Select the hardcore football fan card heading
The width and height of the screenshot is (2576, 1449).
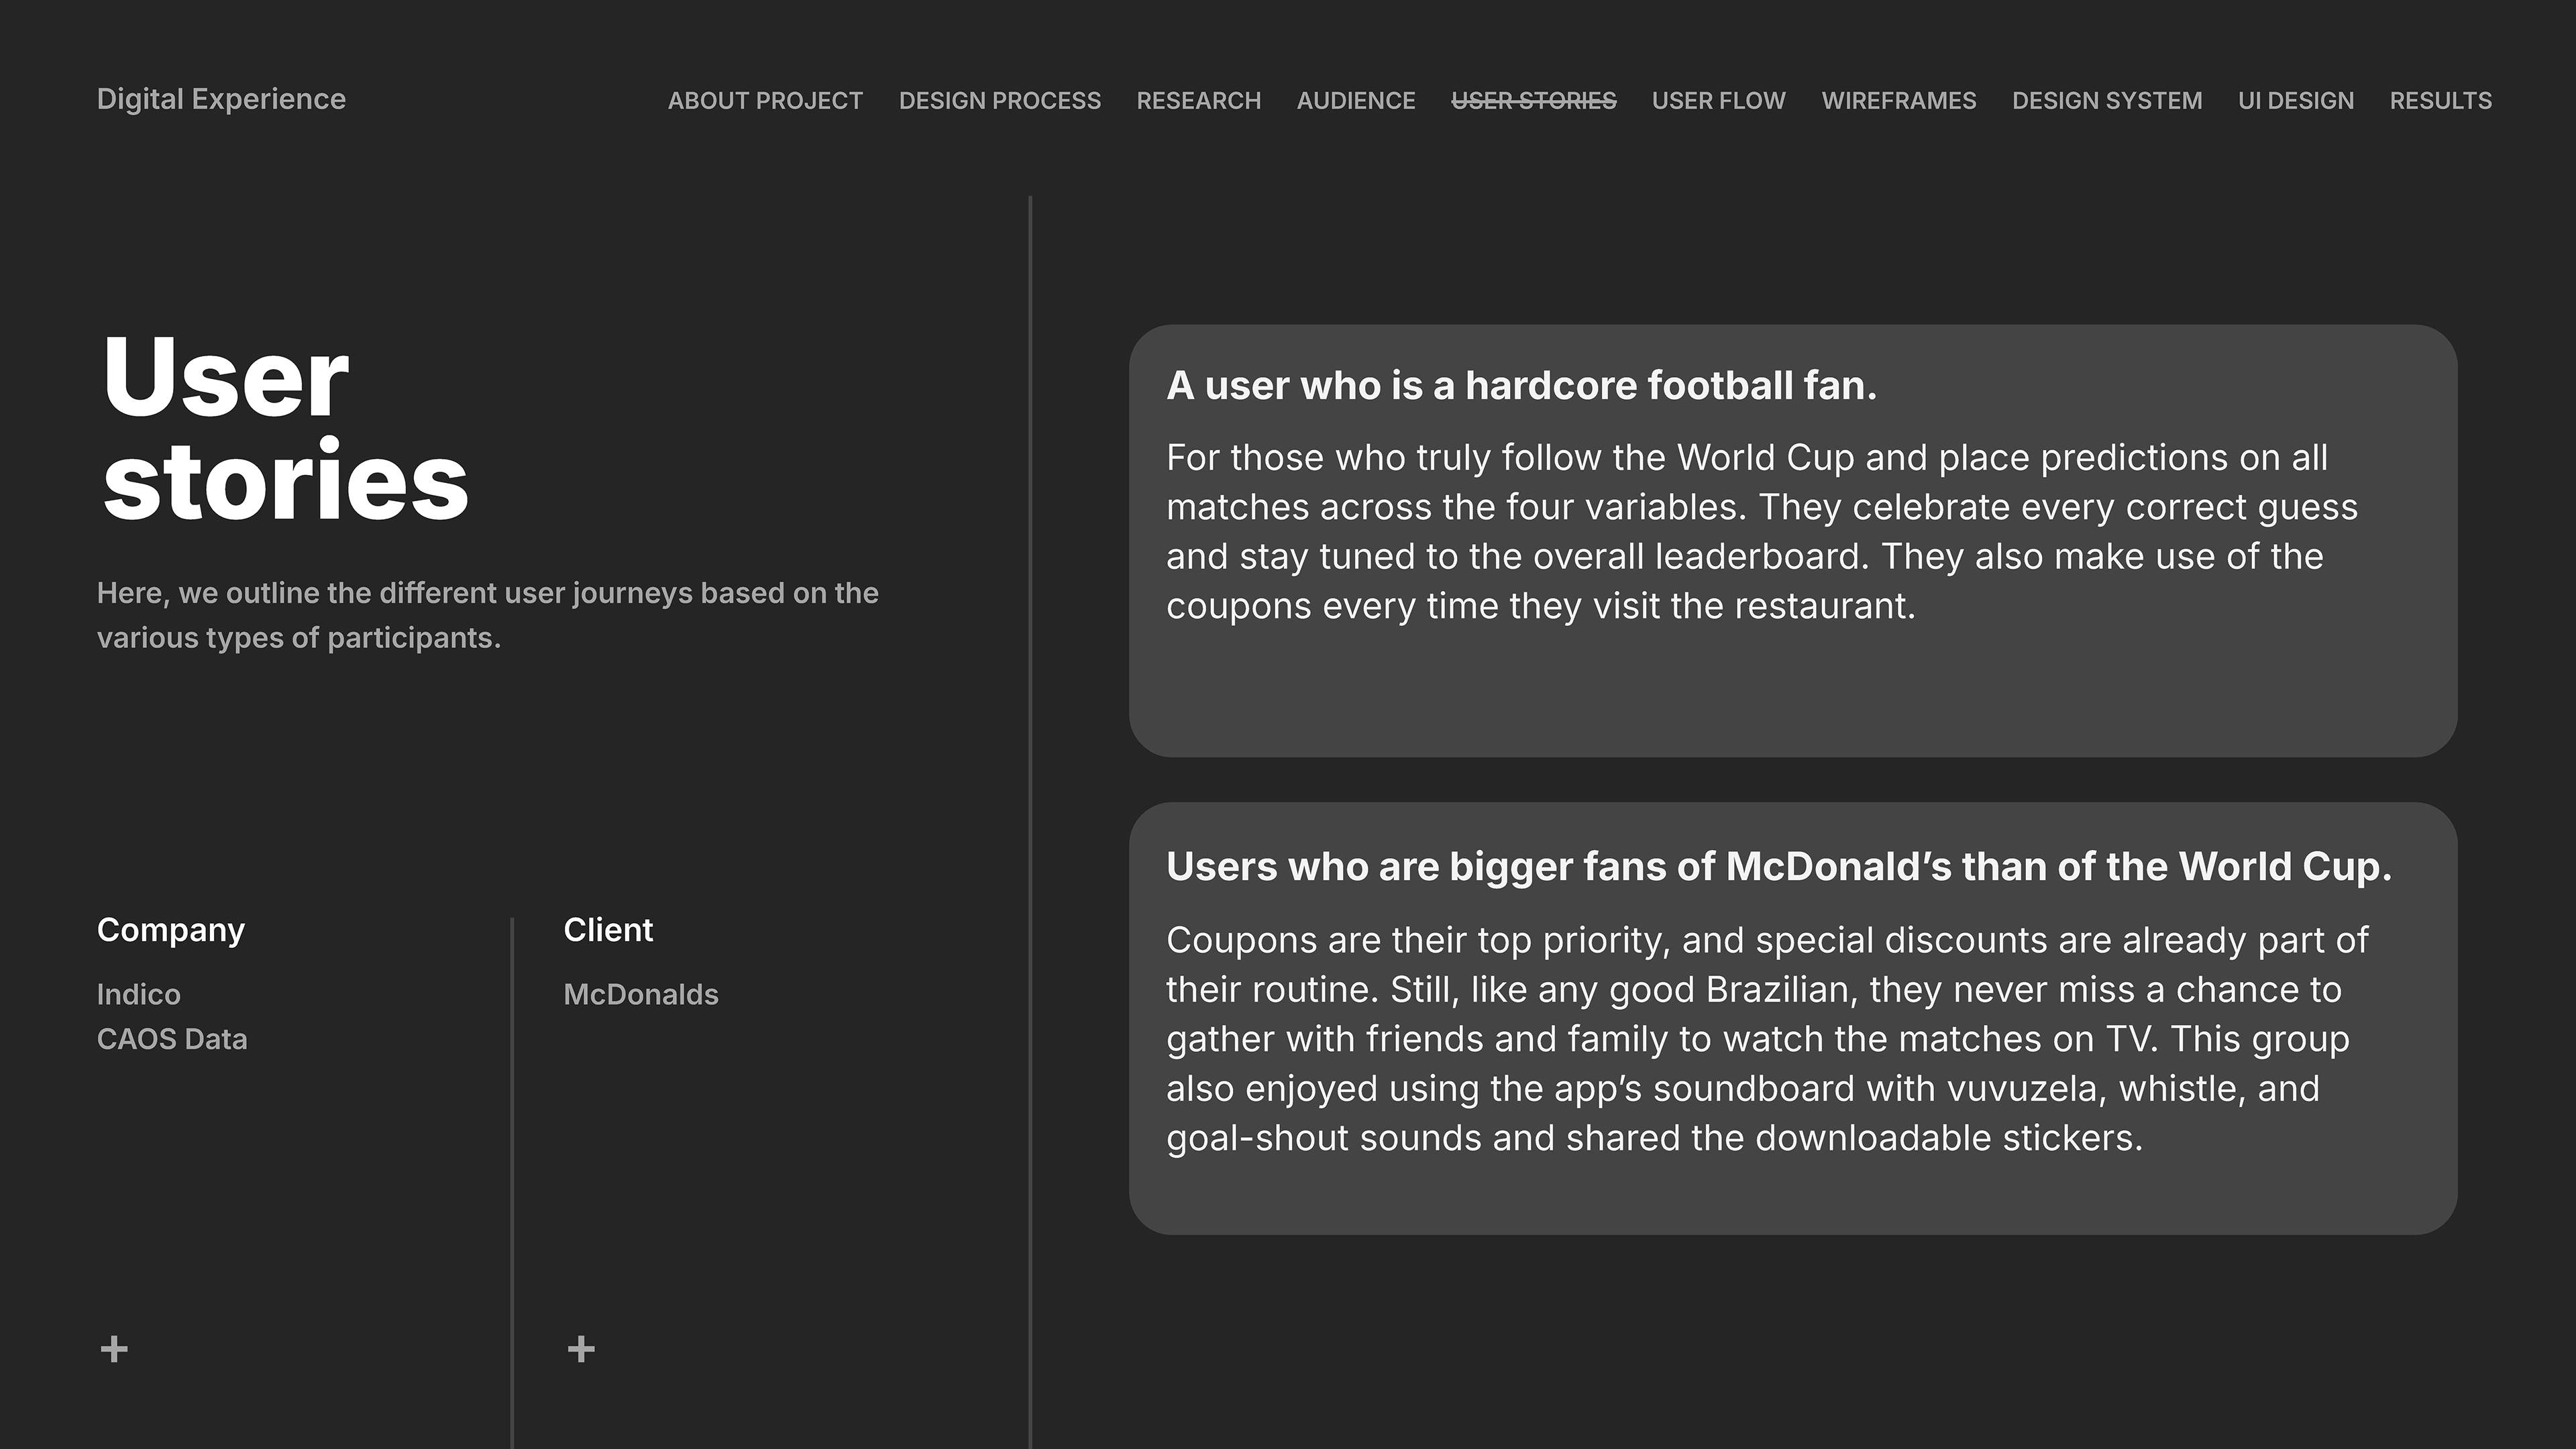tap(1521, 386)
